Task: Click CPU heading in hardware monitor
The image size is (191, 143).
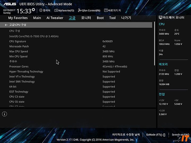Action: 162,24
